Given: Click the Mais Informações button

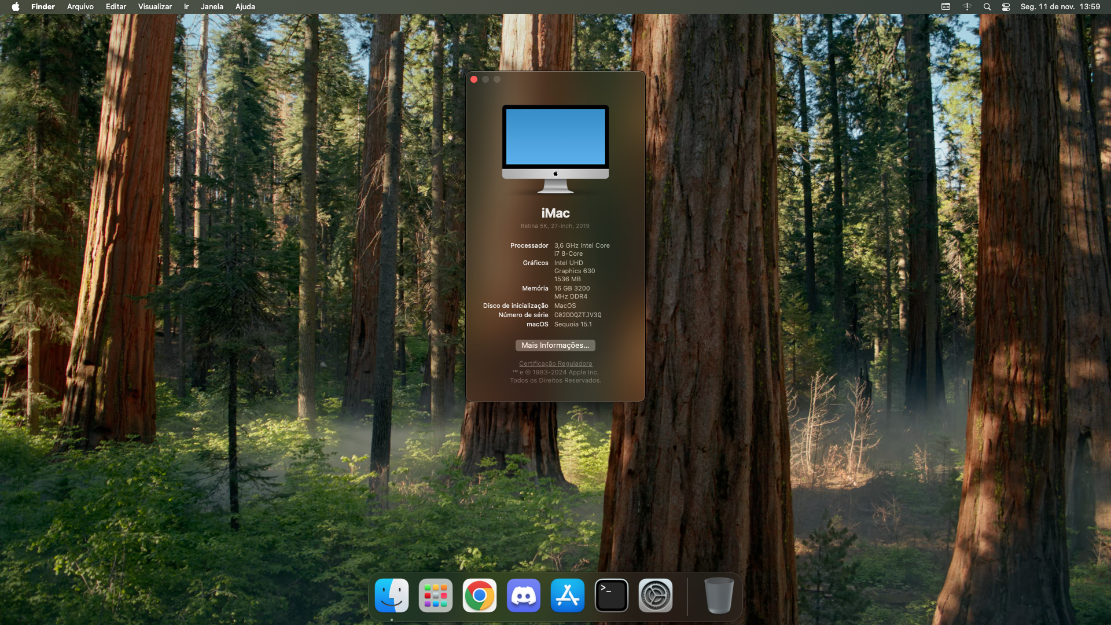Looking at the screenshot, I should click(555, 345).
